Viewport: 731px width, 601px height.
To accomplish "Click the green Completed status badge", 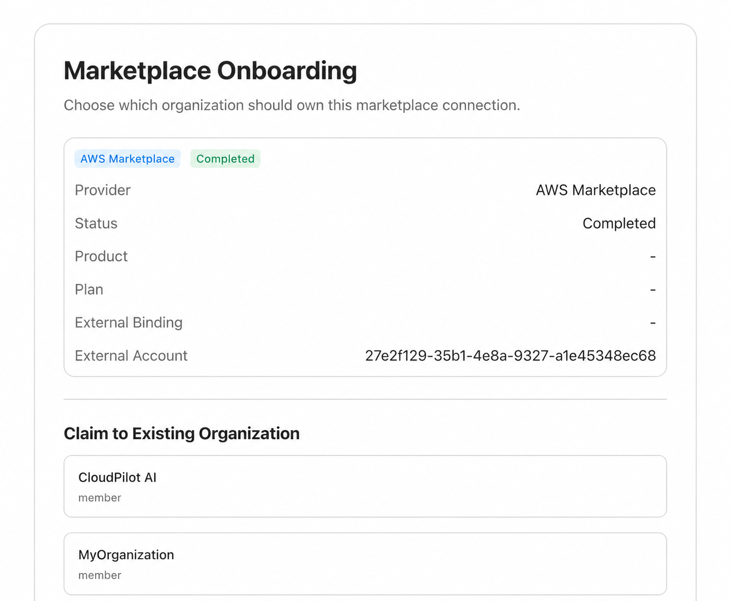I will (225, 159).
